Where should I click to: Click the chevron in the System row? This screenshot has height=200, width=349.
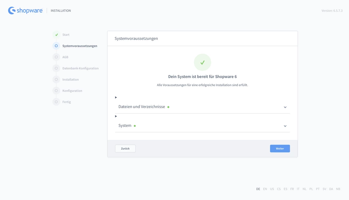click(x=285, y=126)
